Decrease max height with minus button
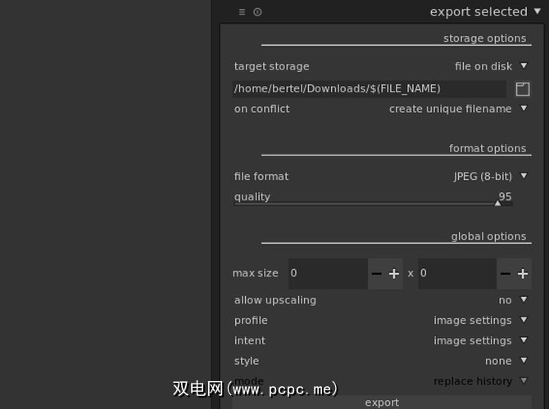549x409 pixels. 506,274
